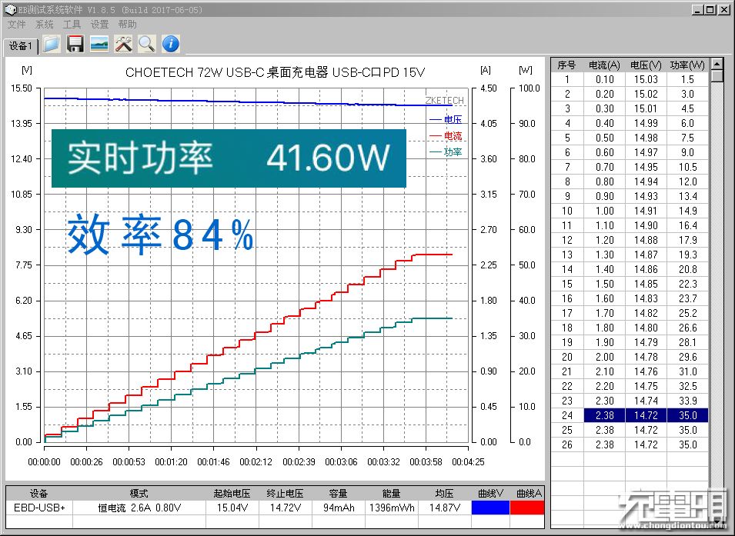
Task: Open the 帮助 menu
Action: [x=127, y=25]
